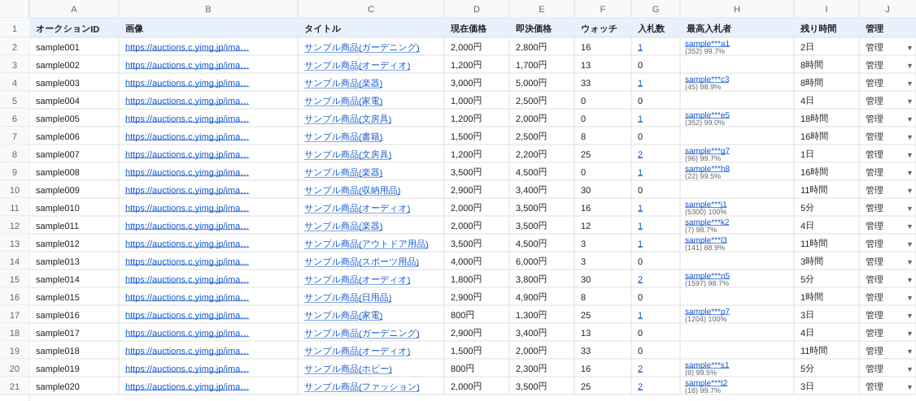Open the サンプル商品(収納用品) title link
The width and height of the screenshot is (916, 401).
[x=352, y=190]
